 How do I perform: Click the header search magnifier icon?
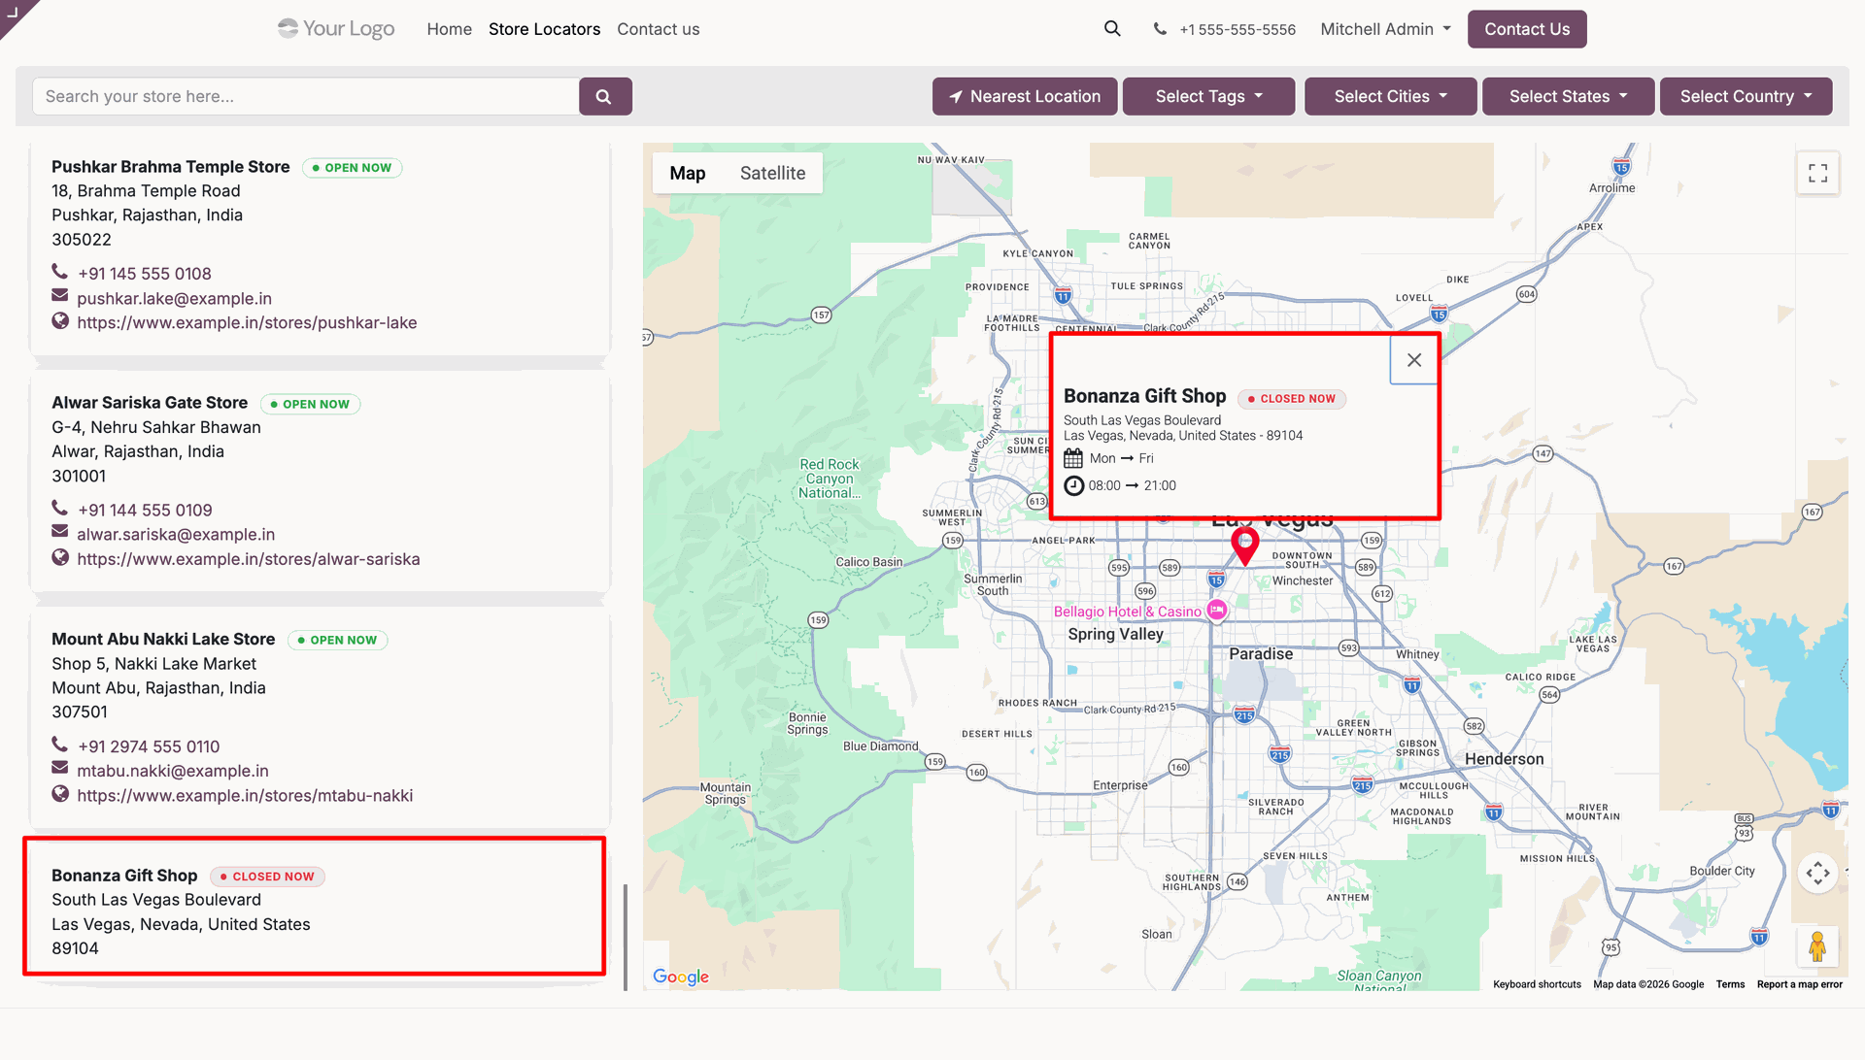point(1112,29)
